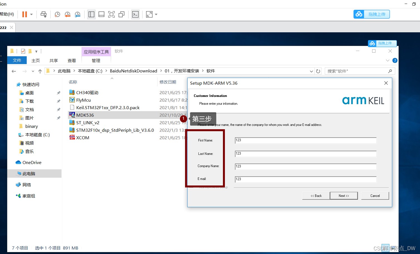Toggle the thumbnail bar view icon
The height and width of the screenshot is (254, 420).
101,14
